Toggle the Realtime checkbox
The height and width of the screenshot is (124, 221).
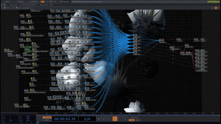click(62, 2)
